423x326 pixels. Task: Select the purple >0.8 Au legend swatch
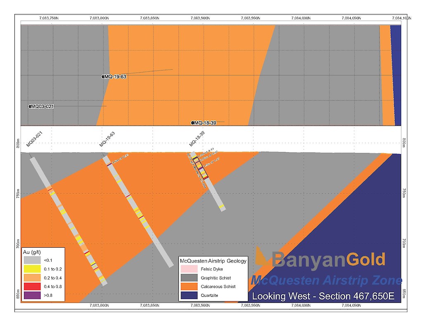click(32, 295)
